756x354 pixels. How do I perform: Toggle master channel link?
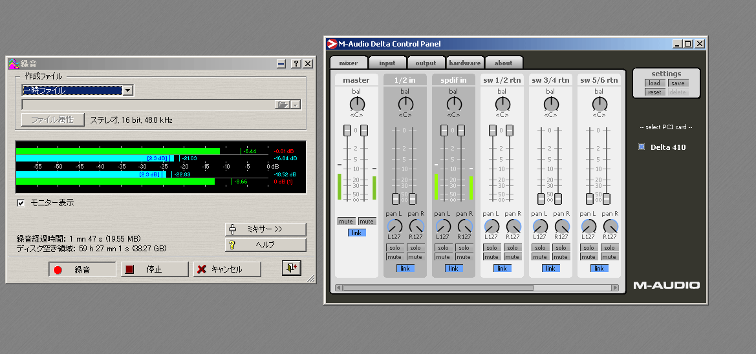[x=357, y=233]
